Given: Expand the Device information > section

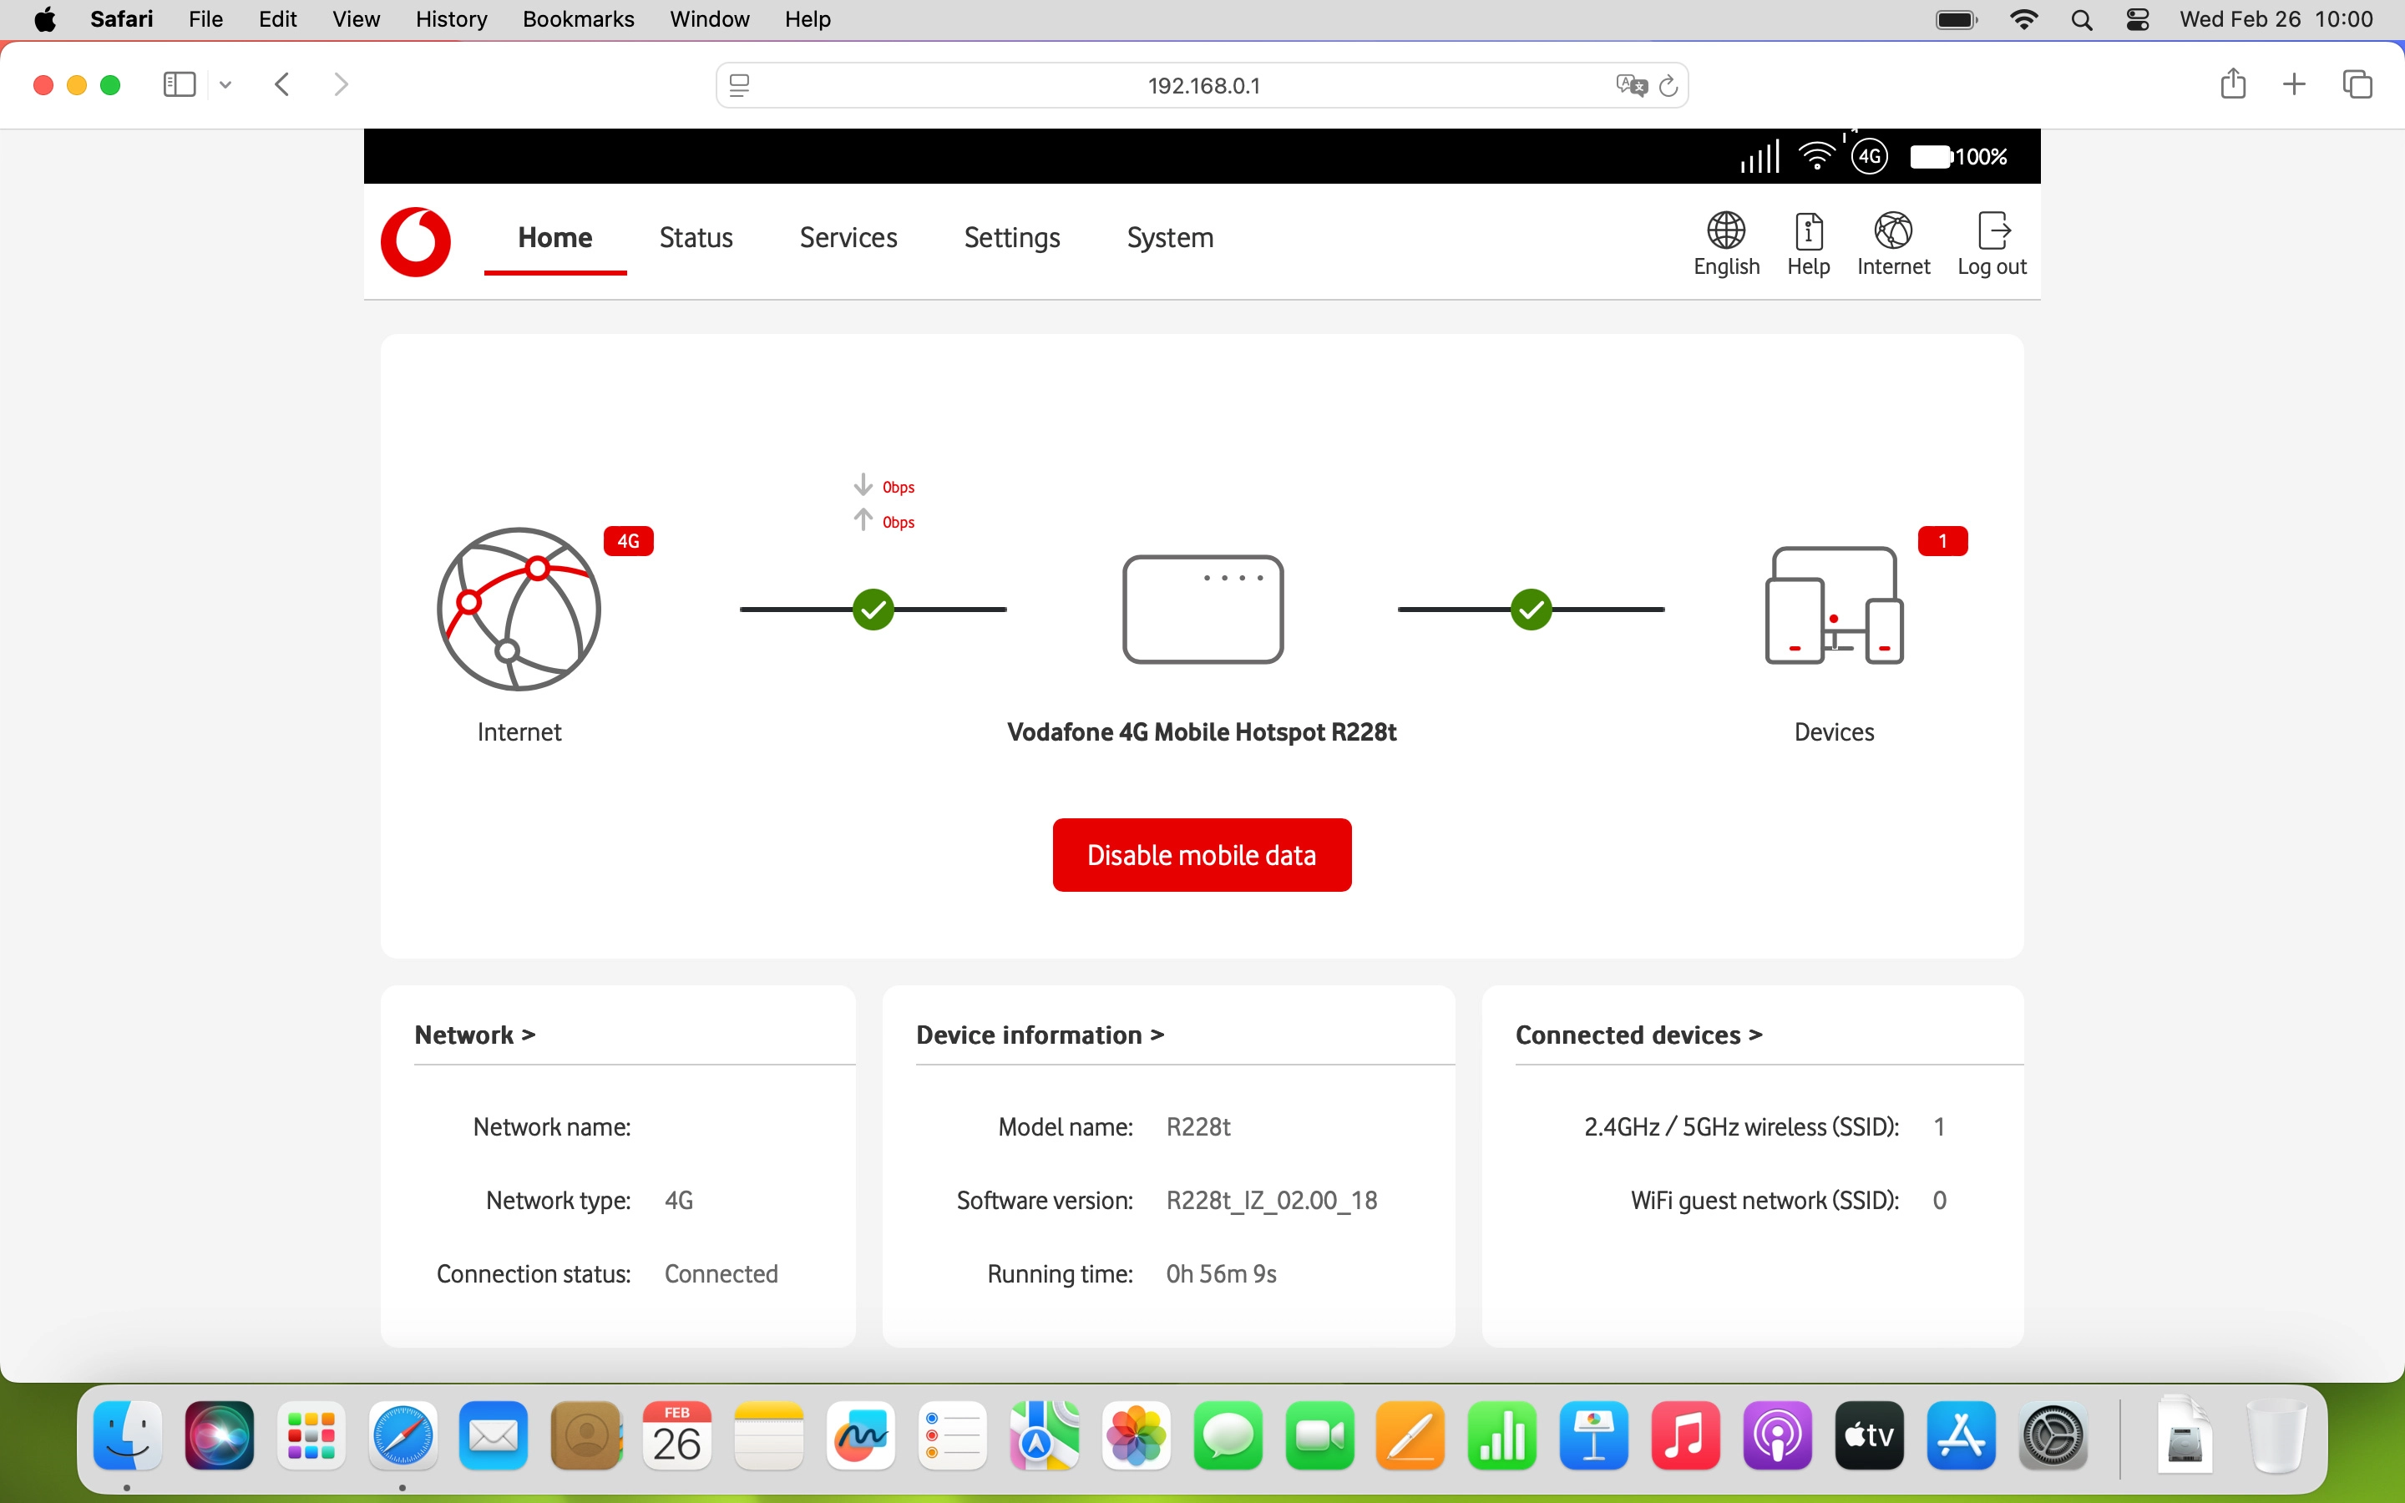Looking at the screenshot, I should (x=1040, y=1035).
